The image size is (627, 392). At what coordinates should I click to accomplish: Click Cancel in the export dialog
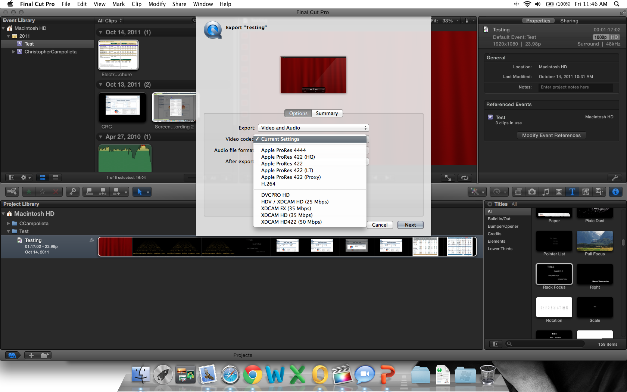point(380,225)
